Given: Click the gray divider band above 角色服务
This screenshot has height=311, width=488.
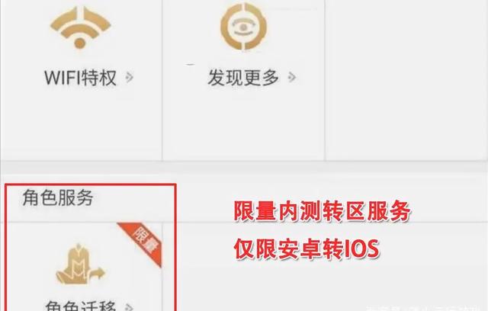Looking at the screenshot, I should (x=244, y=171).
